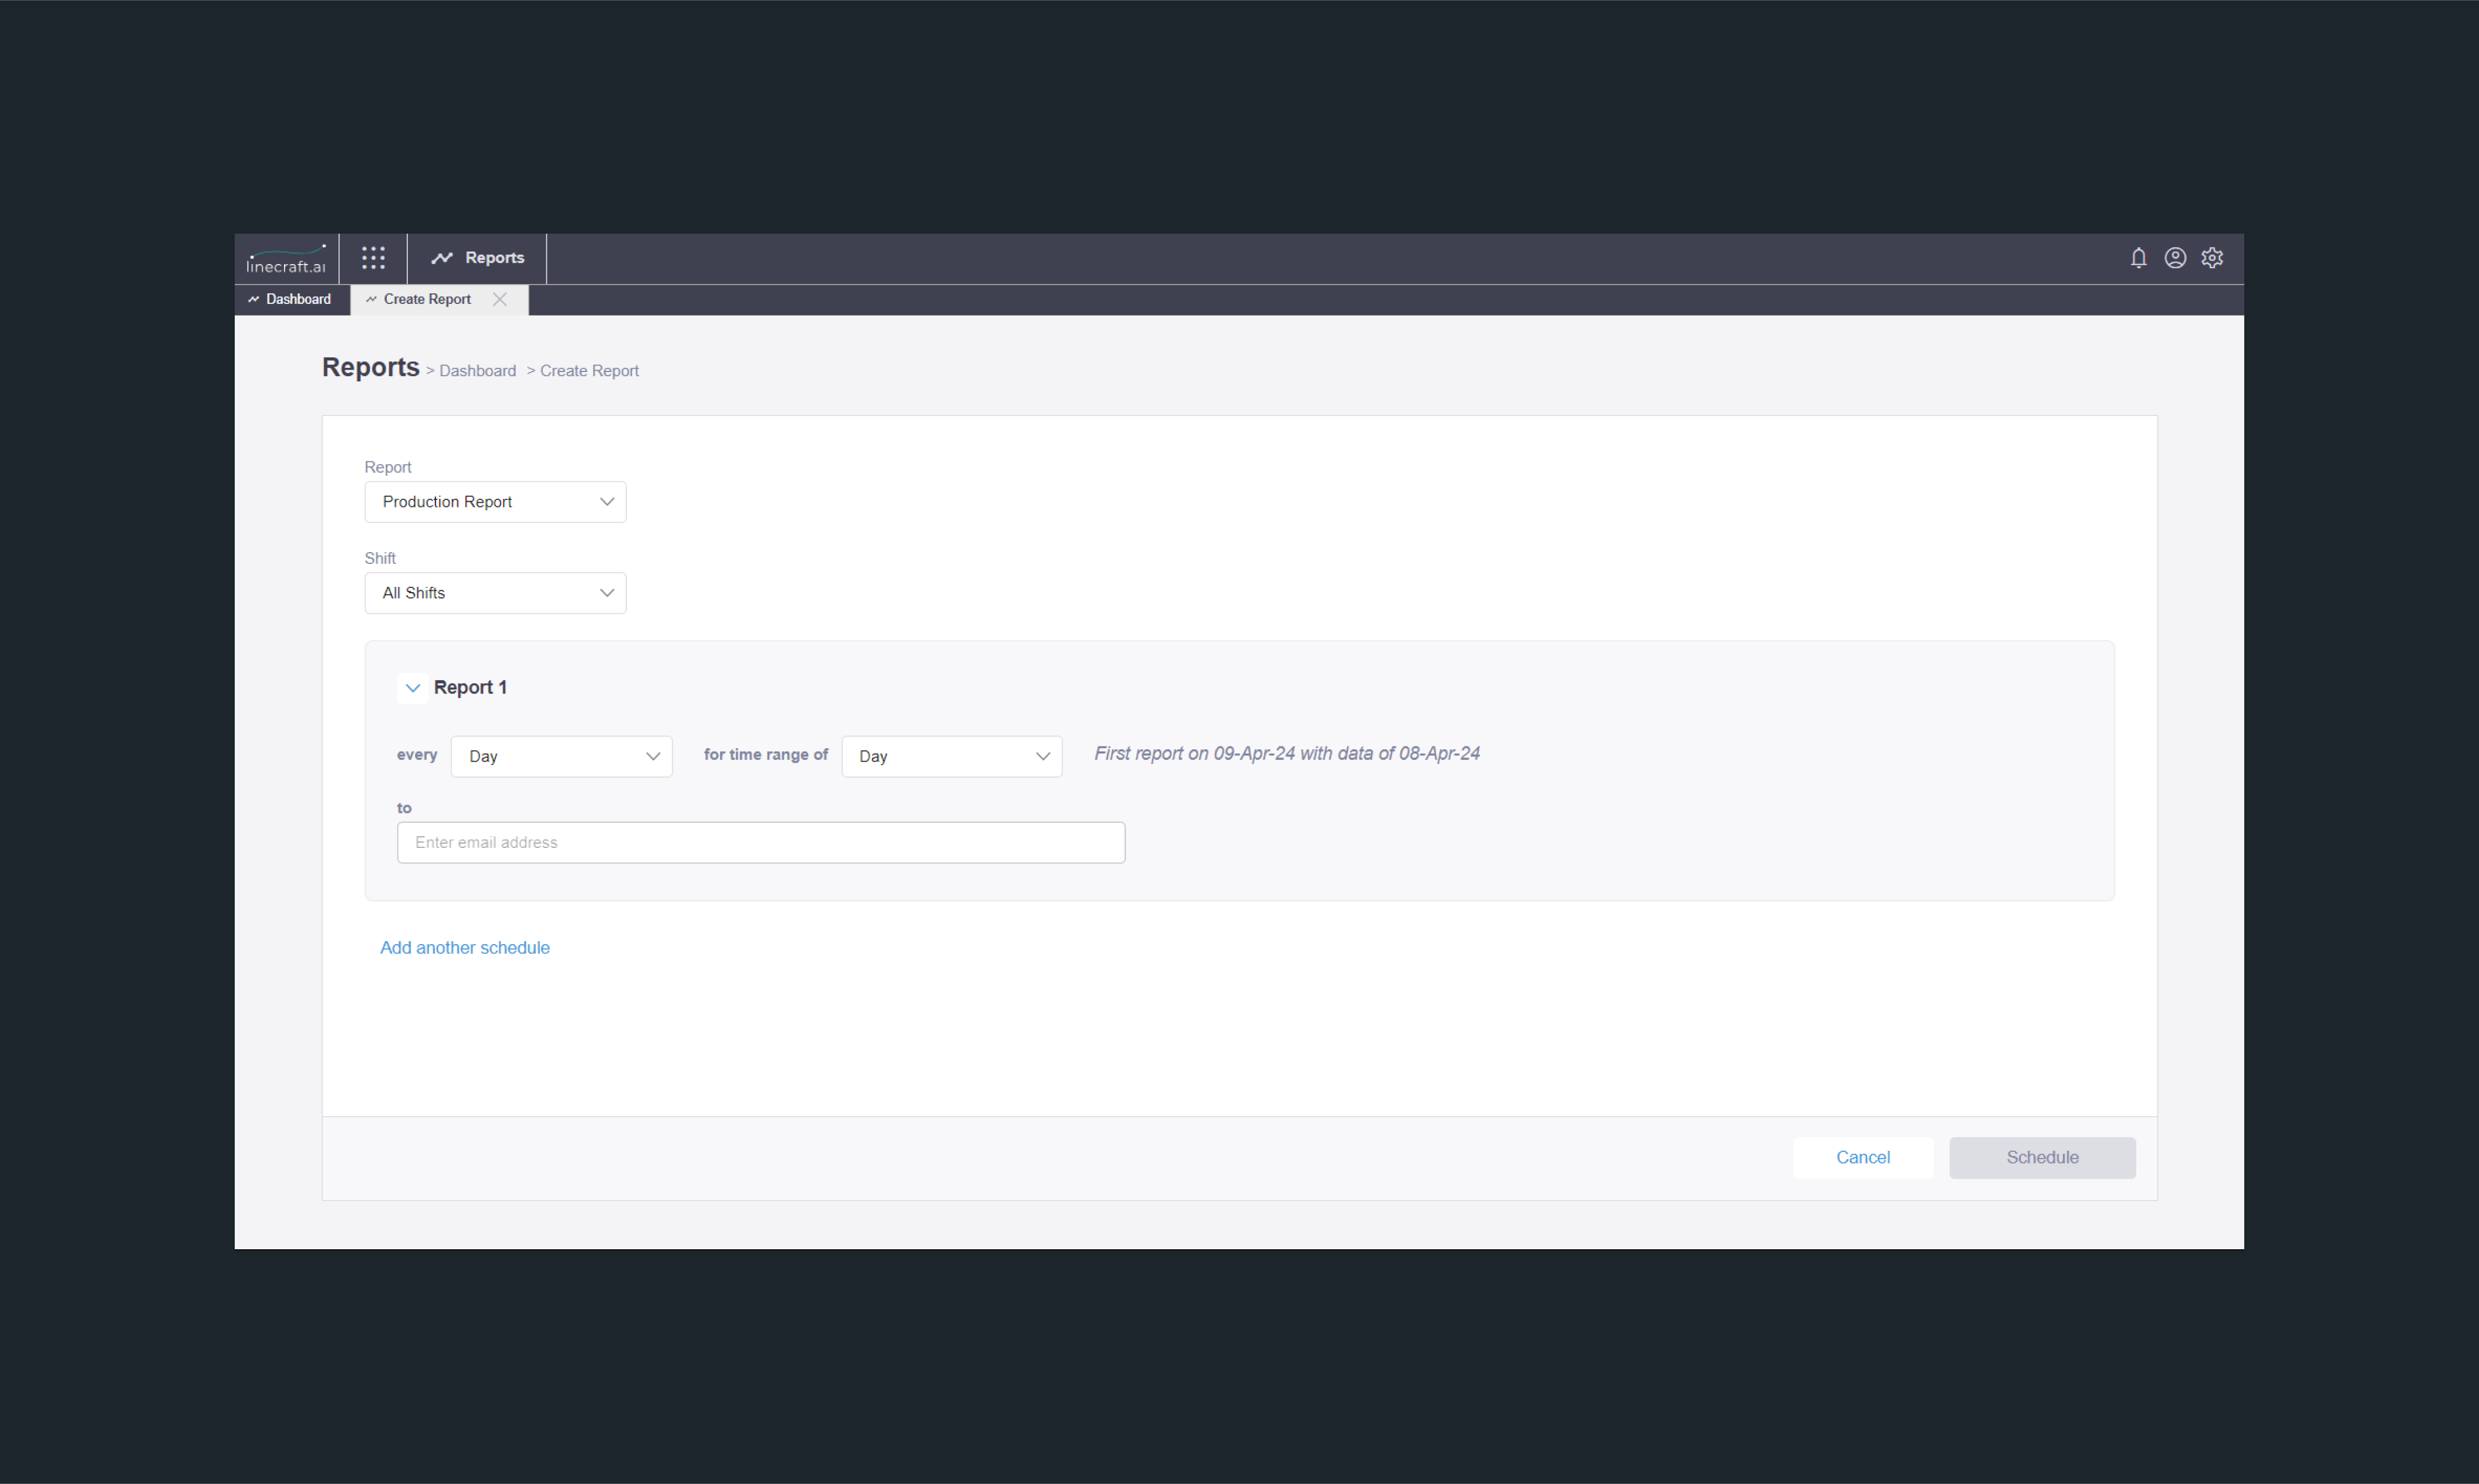Click the Create Report breadcrumb
This screenshot has width=2479, height=1484.
[589, 371]
